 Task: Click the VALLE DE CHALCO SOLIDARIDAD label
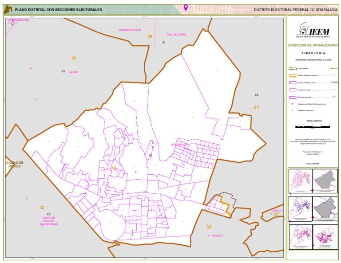(48, 221)
